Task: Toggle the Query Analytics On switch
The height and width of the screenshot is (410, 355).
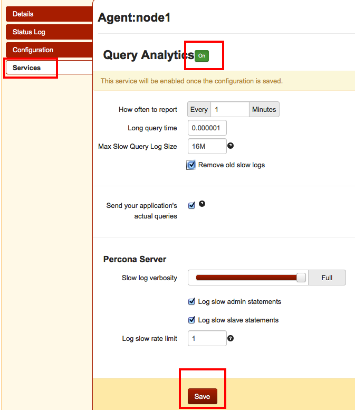Action: 202,56
